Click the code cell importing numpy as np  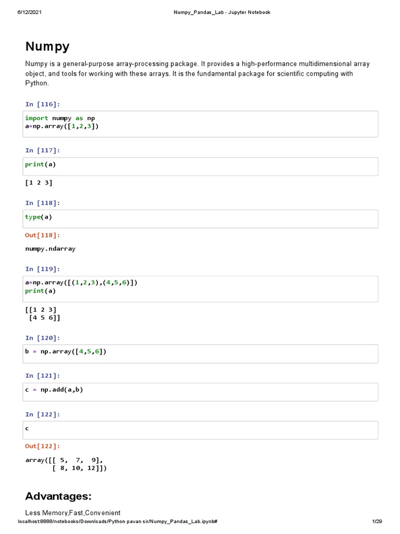tap(201, 124)
